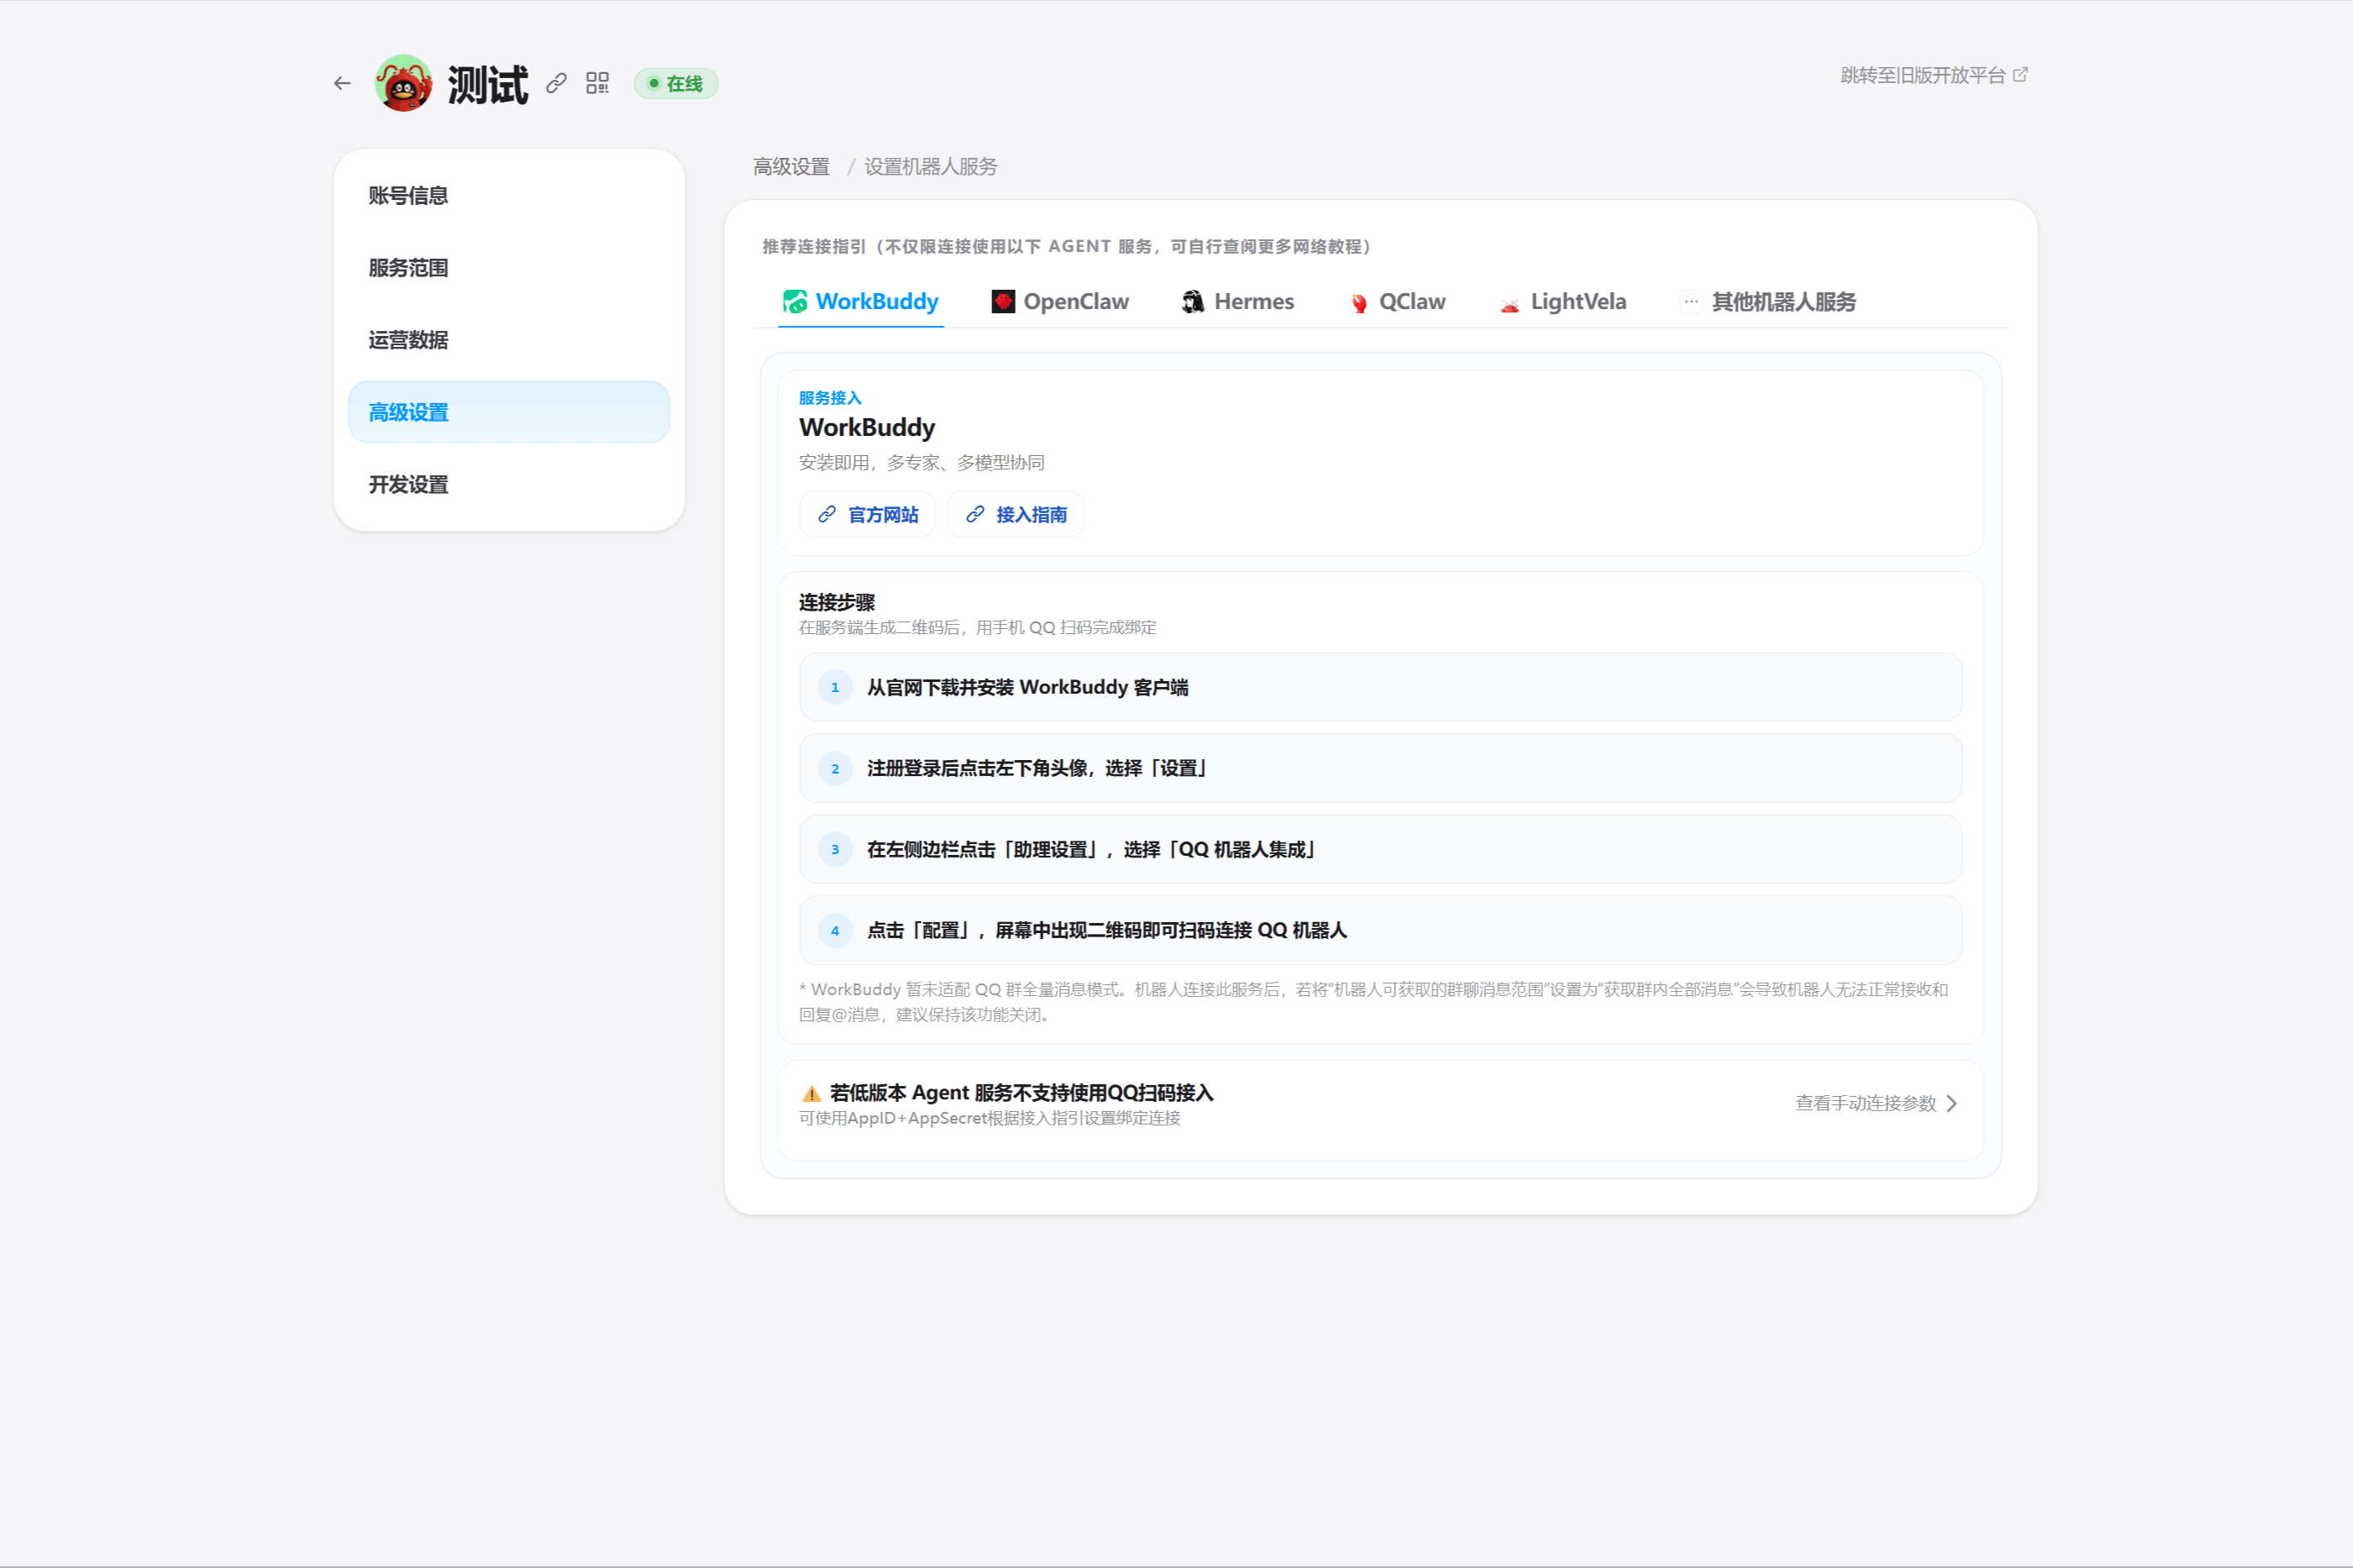Click the WorkBuddy tab logo icon
The height and width of the screenshot is (1568, 2353).
[795, 302]
